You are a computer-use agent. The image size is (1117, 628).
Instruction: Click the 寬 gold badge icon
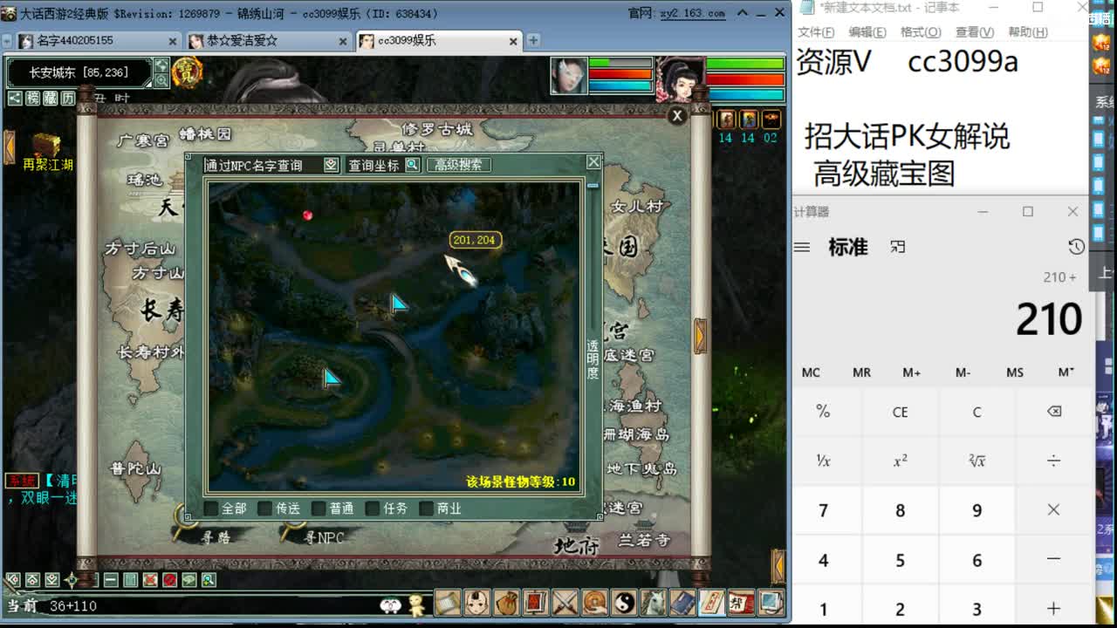click(187, 72)
